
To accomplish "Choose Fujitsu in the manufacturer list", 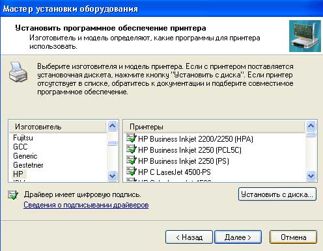I will tap(23, 138).
